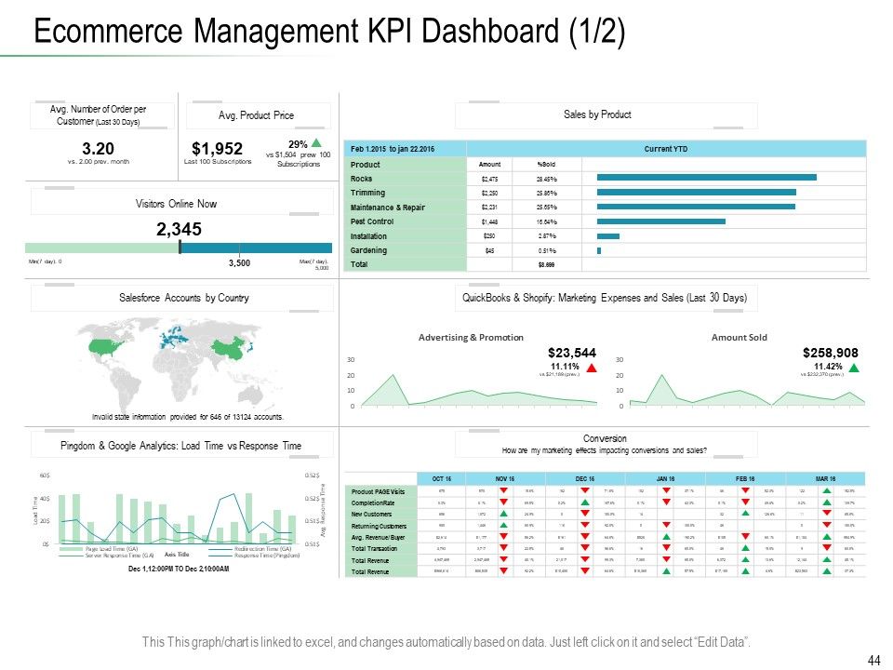Select the Pest Control sales bar
The image size is (893, 670).
click(x=661, y=221)
